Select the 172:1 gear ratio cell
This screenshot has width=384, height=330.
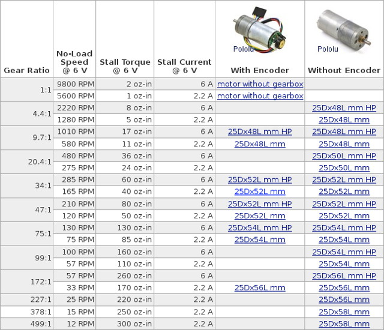click(26, 282)
